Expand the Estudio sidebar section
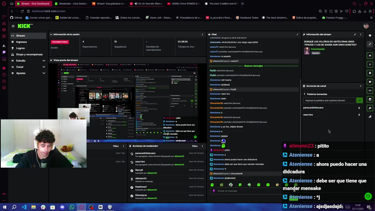Image resolution: width=375 pixels, height=211 pixels. (28, 61)
